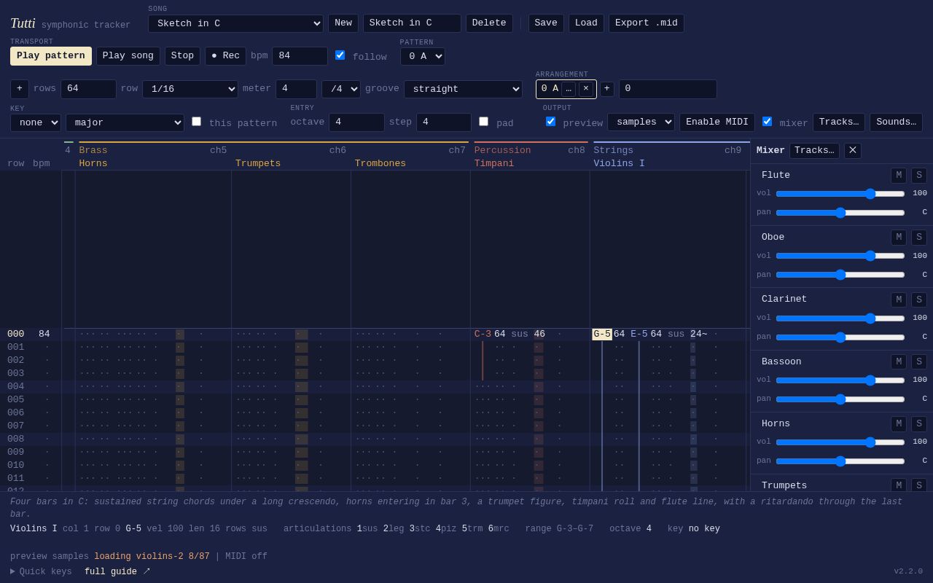Toggle the follow checkbox
This screenshot has width=933, height=583.
click(x=340, y=55)
